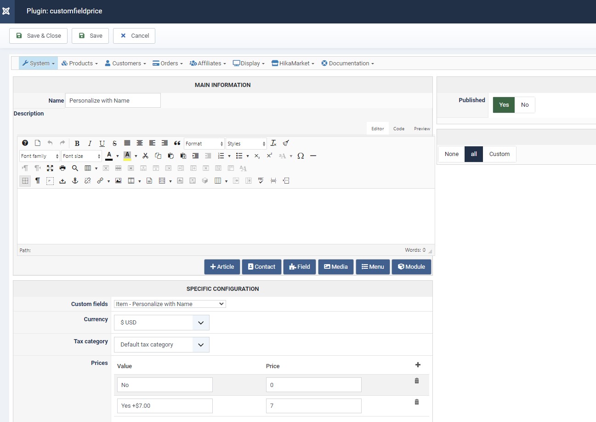
Task: Open the Tax category dropdown
Action: tap(162, 345)
